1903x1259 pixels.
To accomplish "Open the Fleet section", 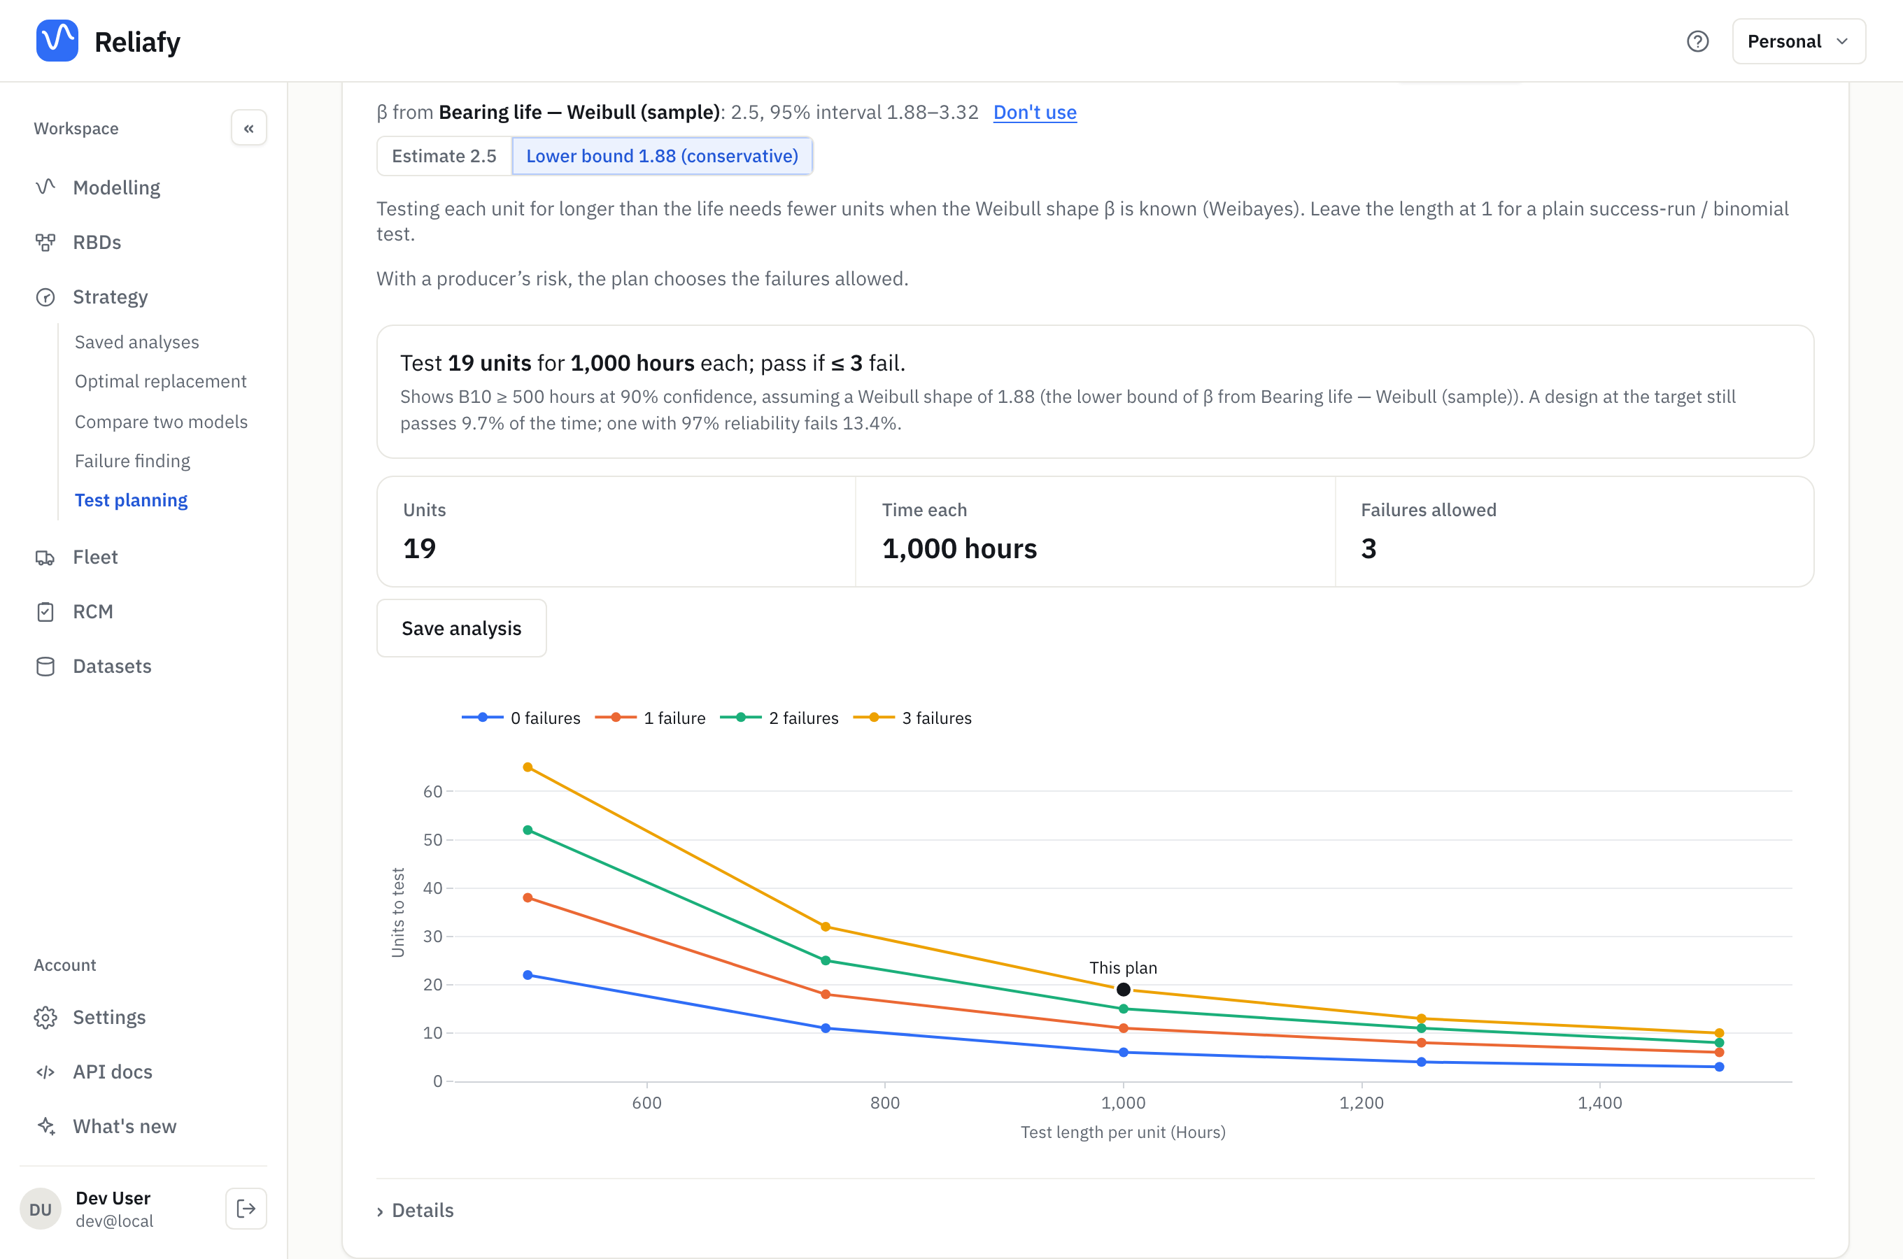I will (x=96, y=557).
